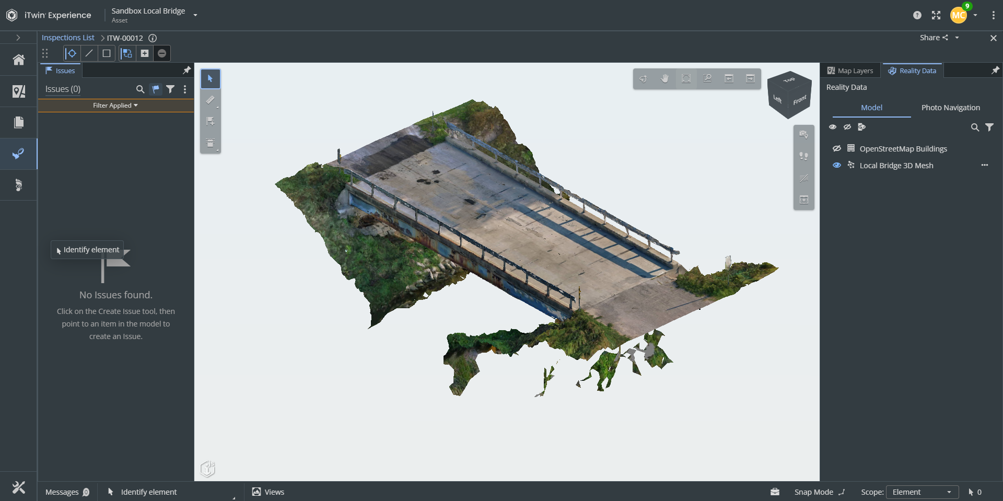Click the hide all crossed-eye icon

coord(847,127)
